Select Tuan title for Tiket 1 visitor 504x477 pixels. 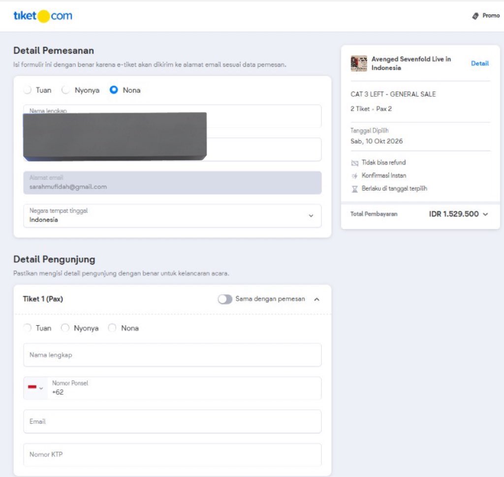pos(28,328)
